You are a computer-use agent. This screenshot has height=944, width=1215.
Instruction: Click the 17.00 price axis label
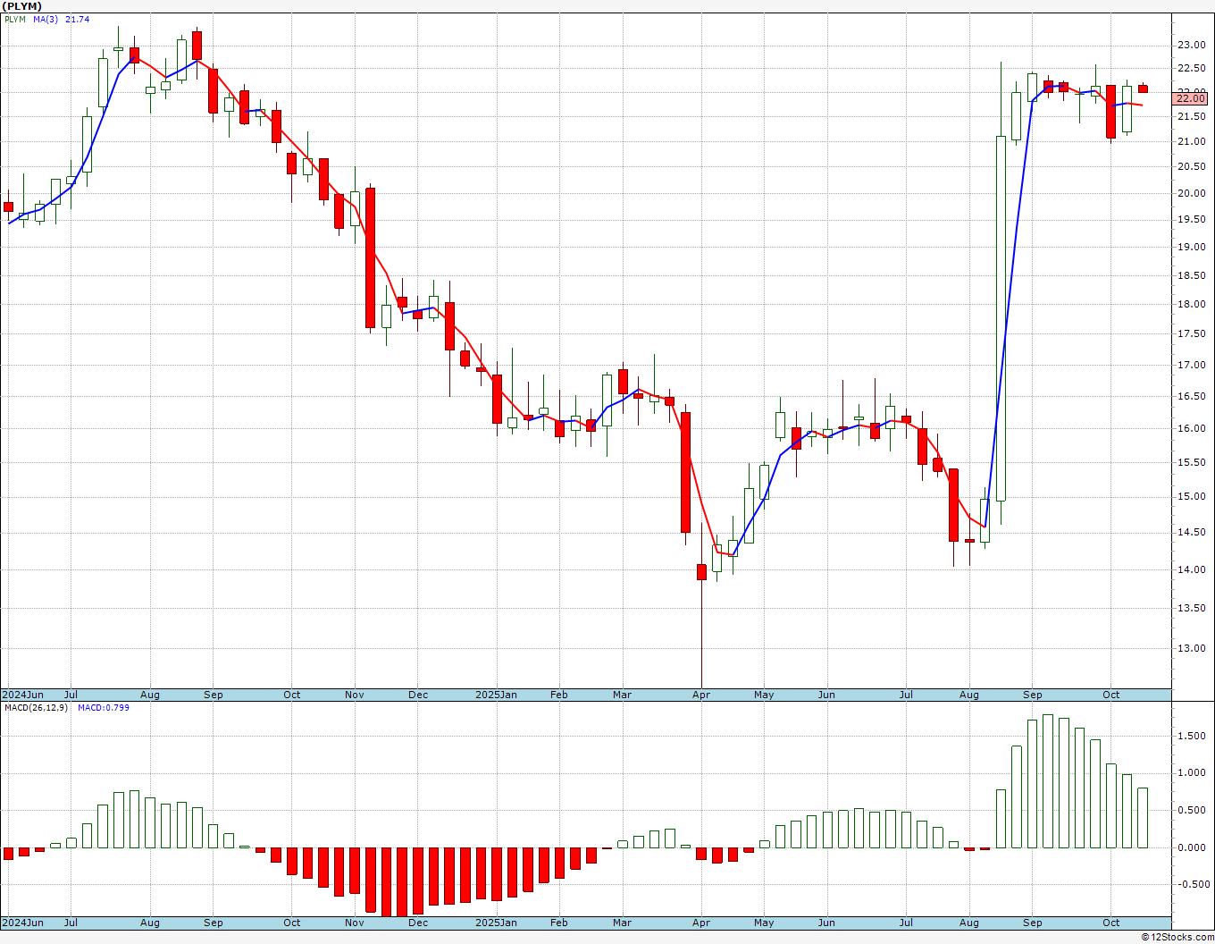point(1191,365)
